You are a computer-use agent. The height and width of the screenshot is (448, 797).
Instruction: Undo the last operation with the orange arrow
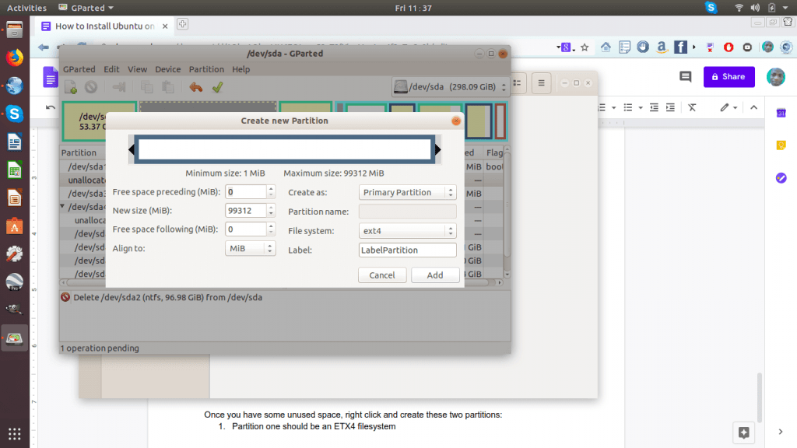coord(195,87)
